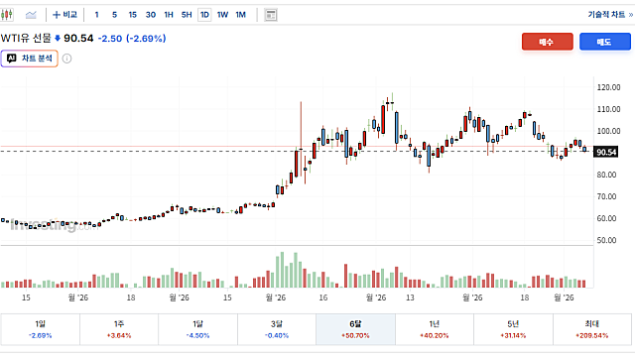The height and width of the screenshot is (357, 635).
Task: Open the 기술적 차트 link
Action: tap(610, 15)
